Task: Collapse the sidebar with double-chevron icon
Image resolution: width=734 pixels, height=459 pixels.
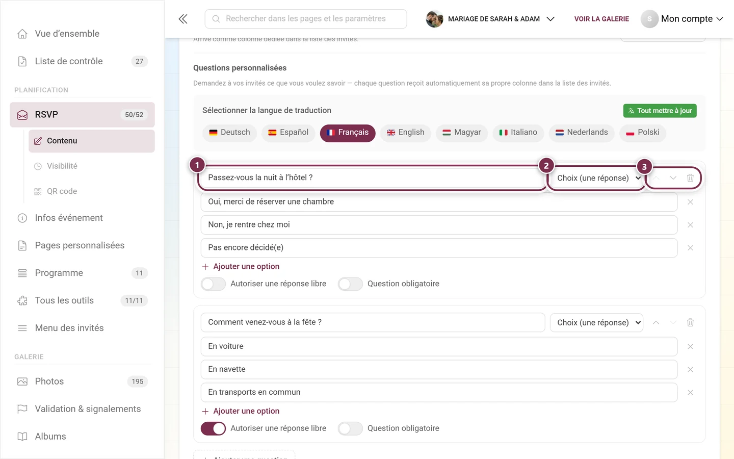Action: (183, 19)
